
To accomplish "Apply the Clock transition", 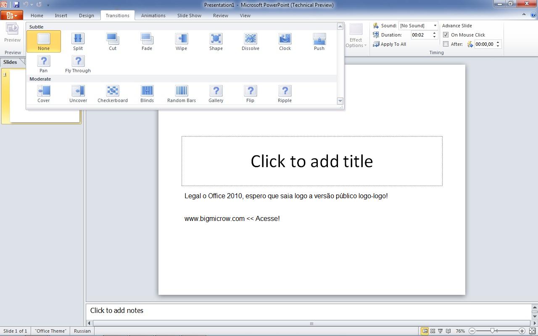I will point(285,41).
